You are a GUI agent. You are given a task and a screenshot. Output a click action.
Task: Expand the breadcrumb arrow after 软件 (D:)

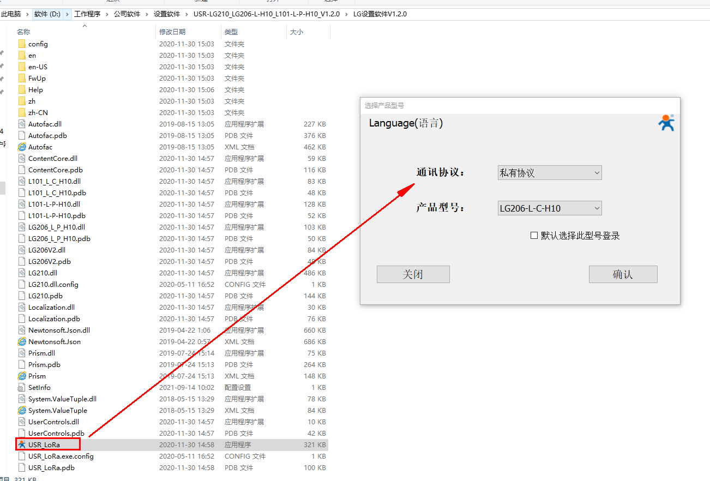tap(68, 14)
